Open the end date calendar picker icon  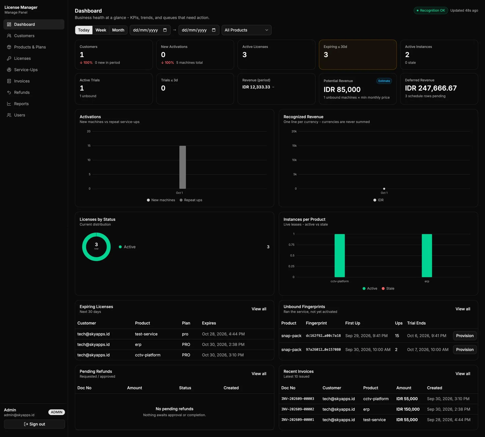coord(214,30)
